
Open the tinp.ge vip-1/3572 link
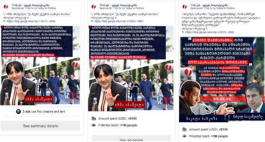click(31, 21)
